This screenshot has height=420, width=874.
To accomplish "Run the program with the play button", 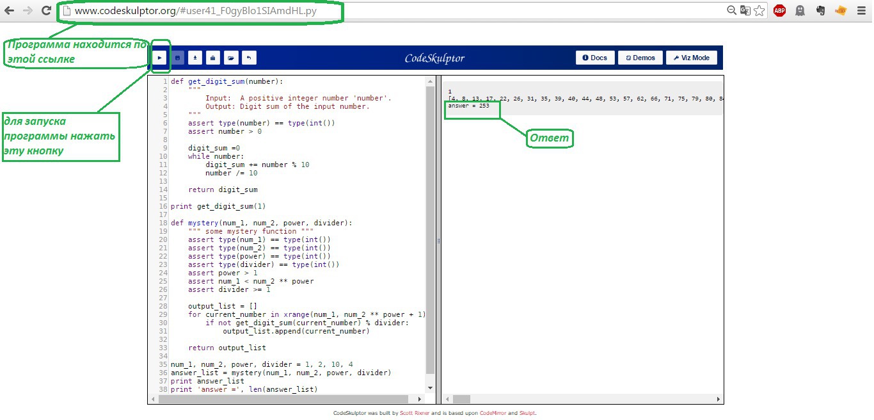I will [160, 58].
